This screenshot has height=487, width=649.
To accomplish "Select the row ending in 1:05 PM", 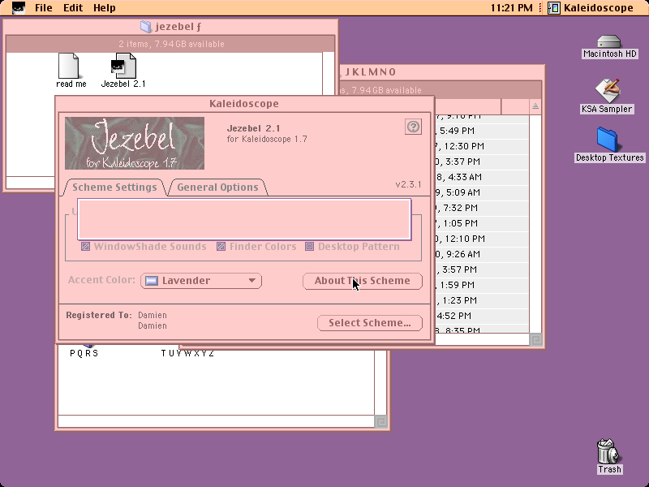I will tap(481, 223).
